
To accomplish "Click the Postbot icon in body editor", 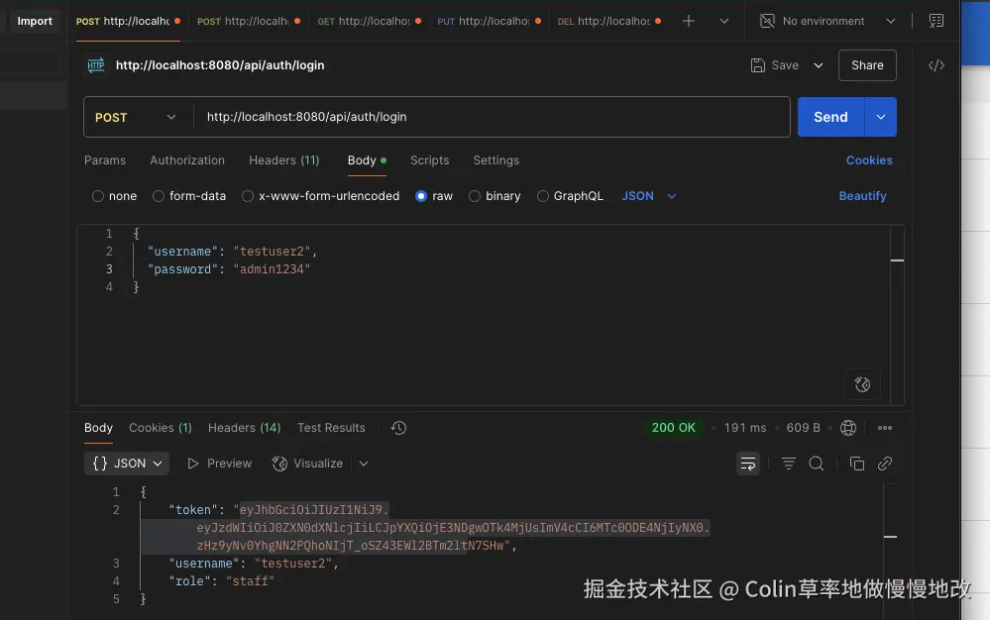I will pos(862,384).
